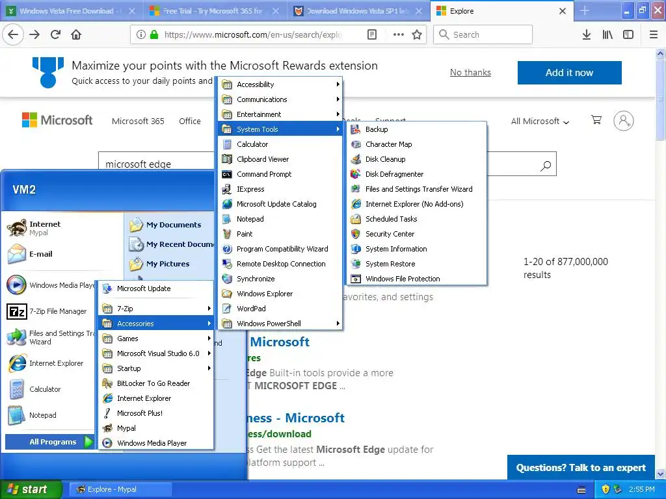Open Windows Explorer from Accessories
666x499 pixels.
pyautogui.click(x=280, y=294)
